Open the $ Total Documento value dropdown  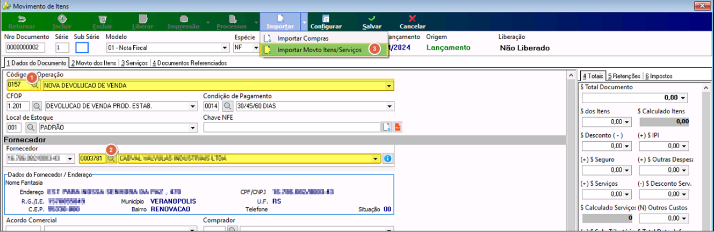[x=682, y=98]
